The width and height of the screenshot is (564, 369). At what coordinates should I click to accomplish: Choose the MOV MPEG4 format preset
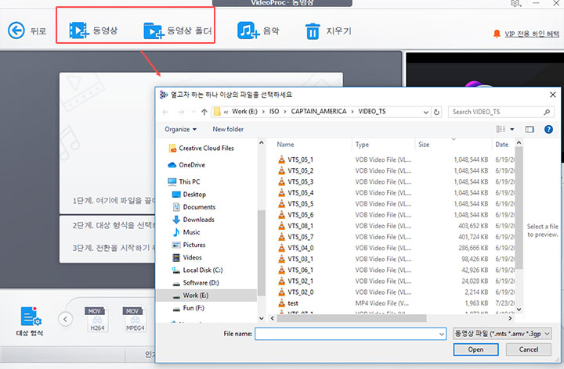(x=135, y=319)
